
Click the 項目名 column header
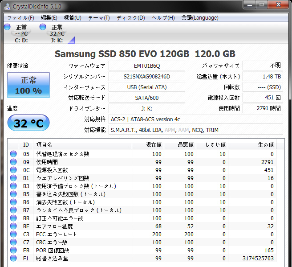[x=82, y=145]
